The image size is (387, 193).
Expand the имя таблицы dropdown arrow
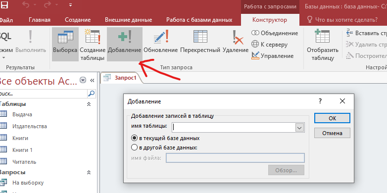click(x=299, y=128)
